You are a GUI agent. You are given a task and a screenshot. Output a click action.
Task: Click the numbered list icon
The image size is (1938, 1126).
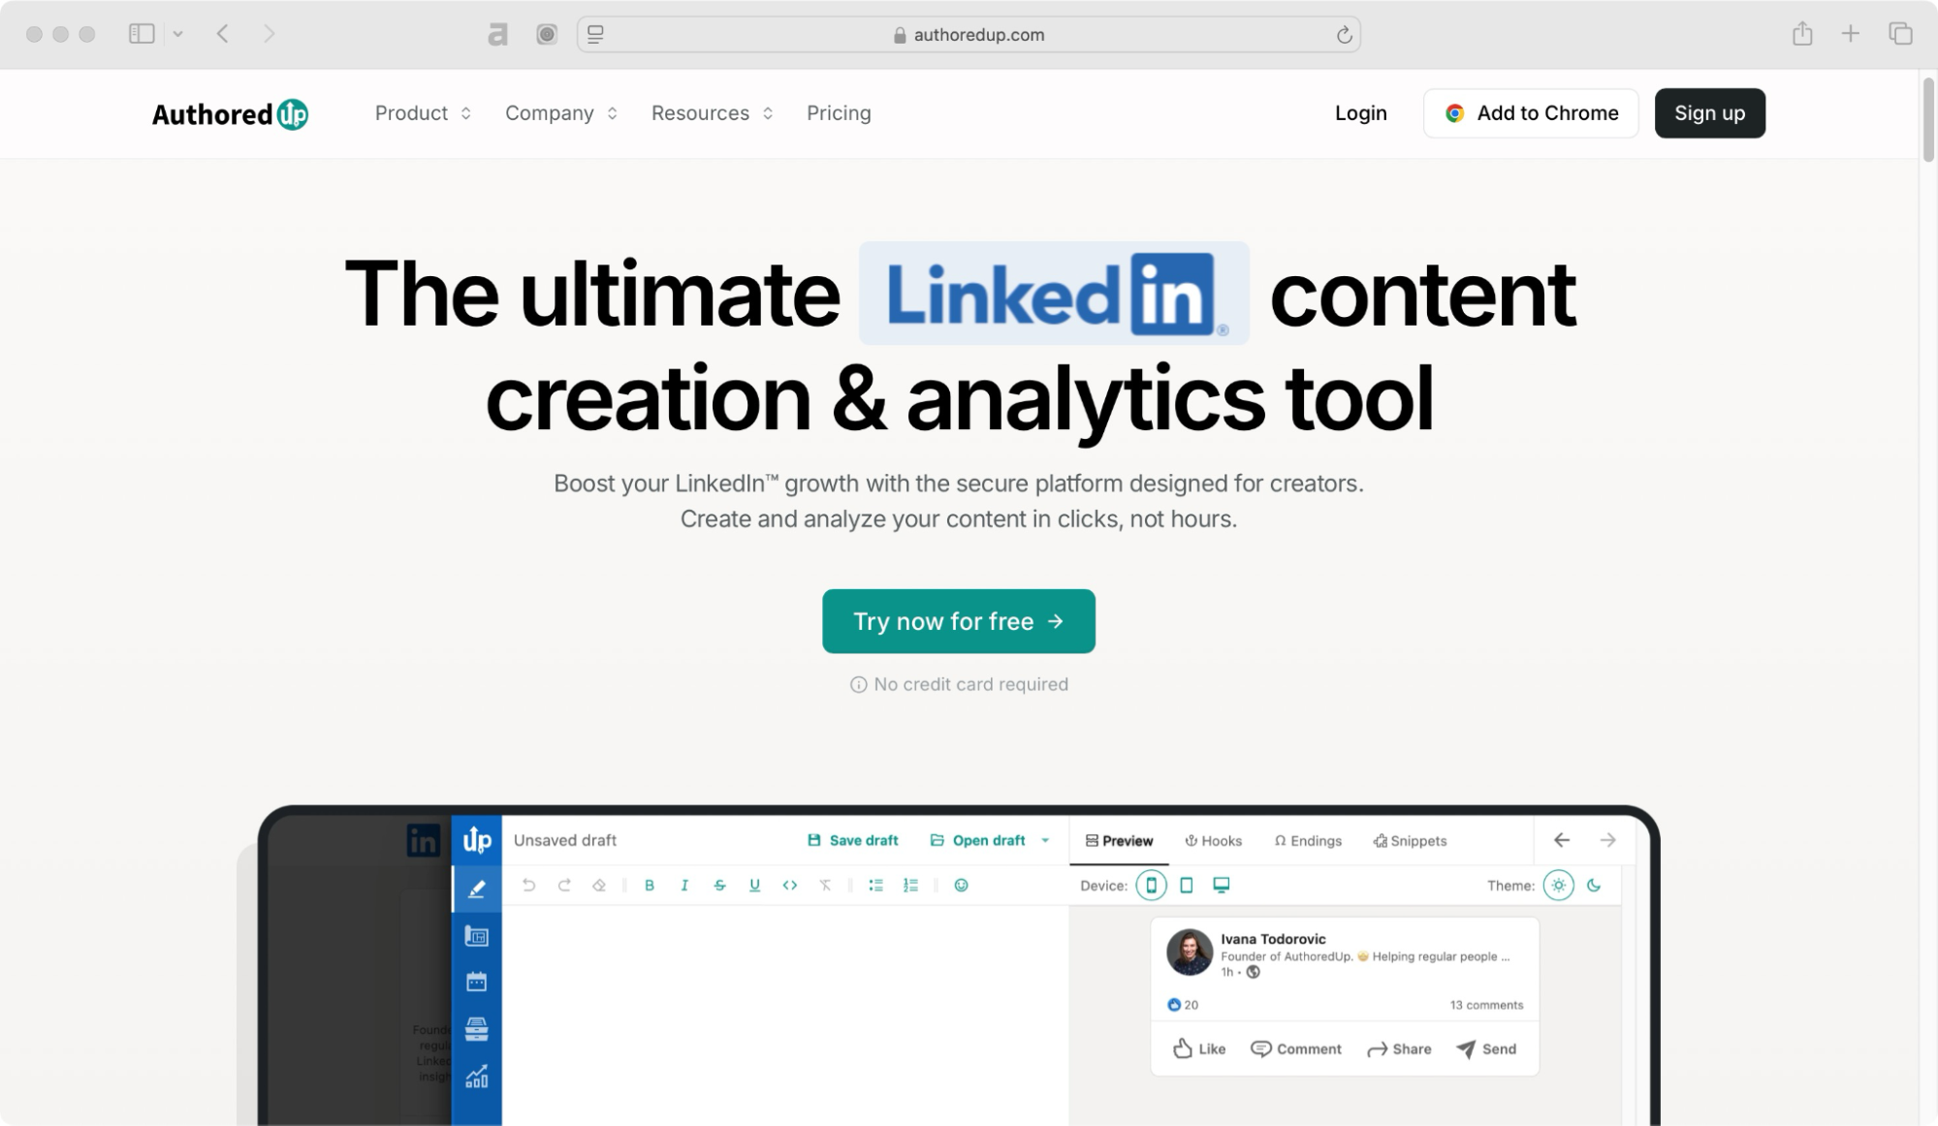point(909,885)
